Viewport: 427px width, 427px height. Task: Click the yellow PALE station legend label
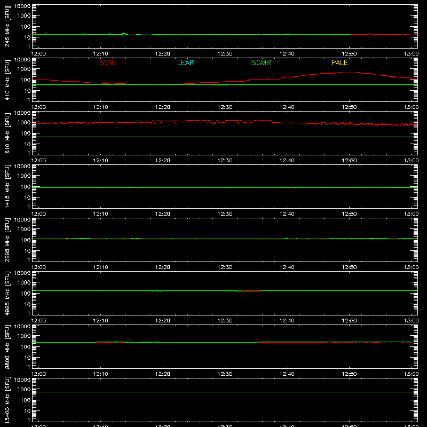339,62
